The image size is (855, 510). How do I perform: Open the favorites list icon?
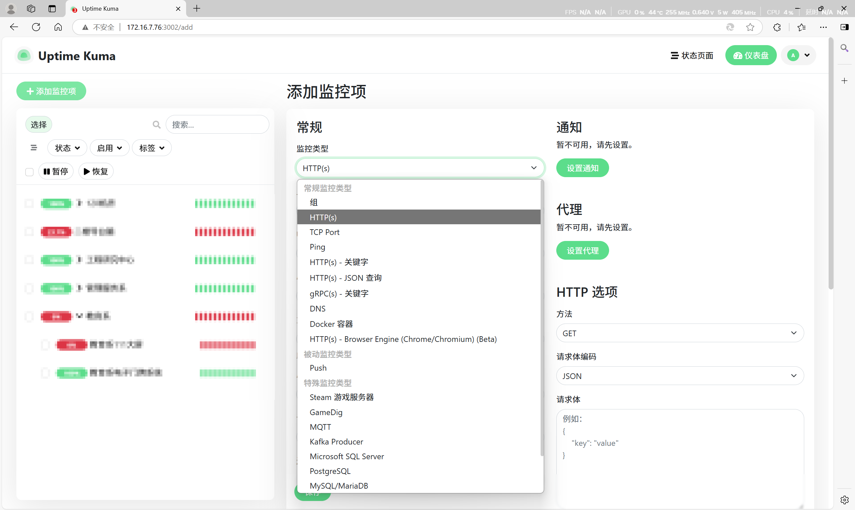(x=802, y=27)
